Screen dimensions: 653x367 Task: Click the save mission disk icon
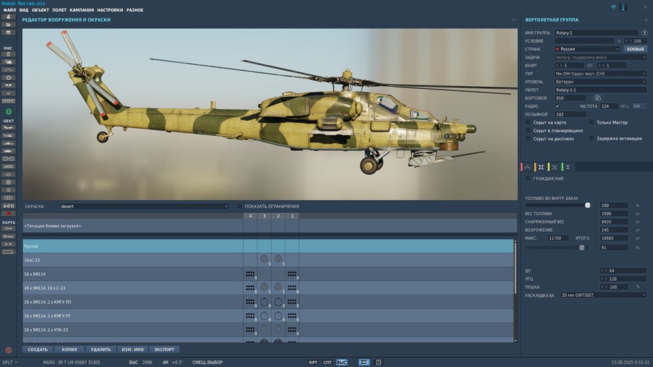pos(8,32)
